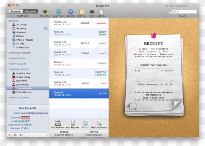Click the plus add button
Image resolution: width=205 pixels, height=146 pixels.
(9, 135)
